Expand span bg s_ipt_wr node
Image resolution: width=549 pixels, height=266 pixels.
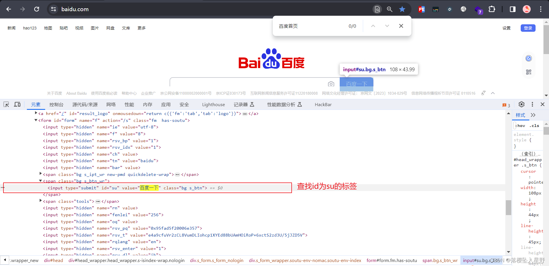(40, 174)
